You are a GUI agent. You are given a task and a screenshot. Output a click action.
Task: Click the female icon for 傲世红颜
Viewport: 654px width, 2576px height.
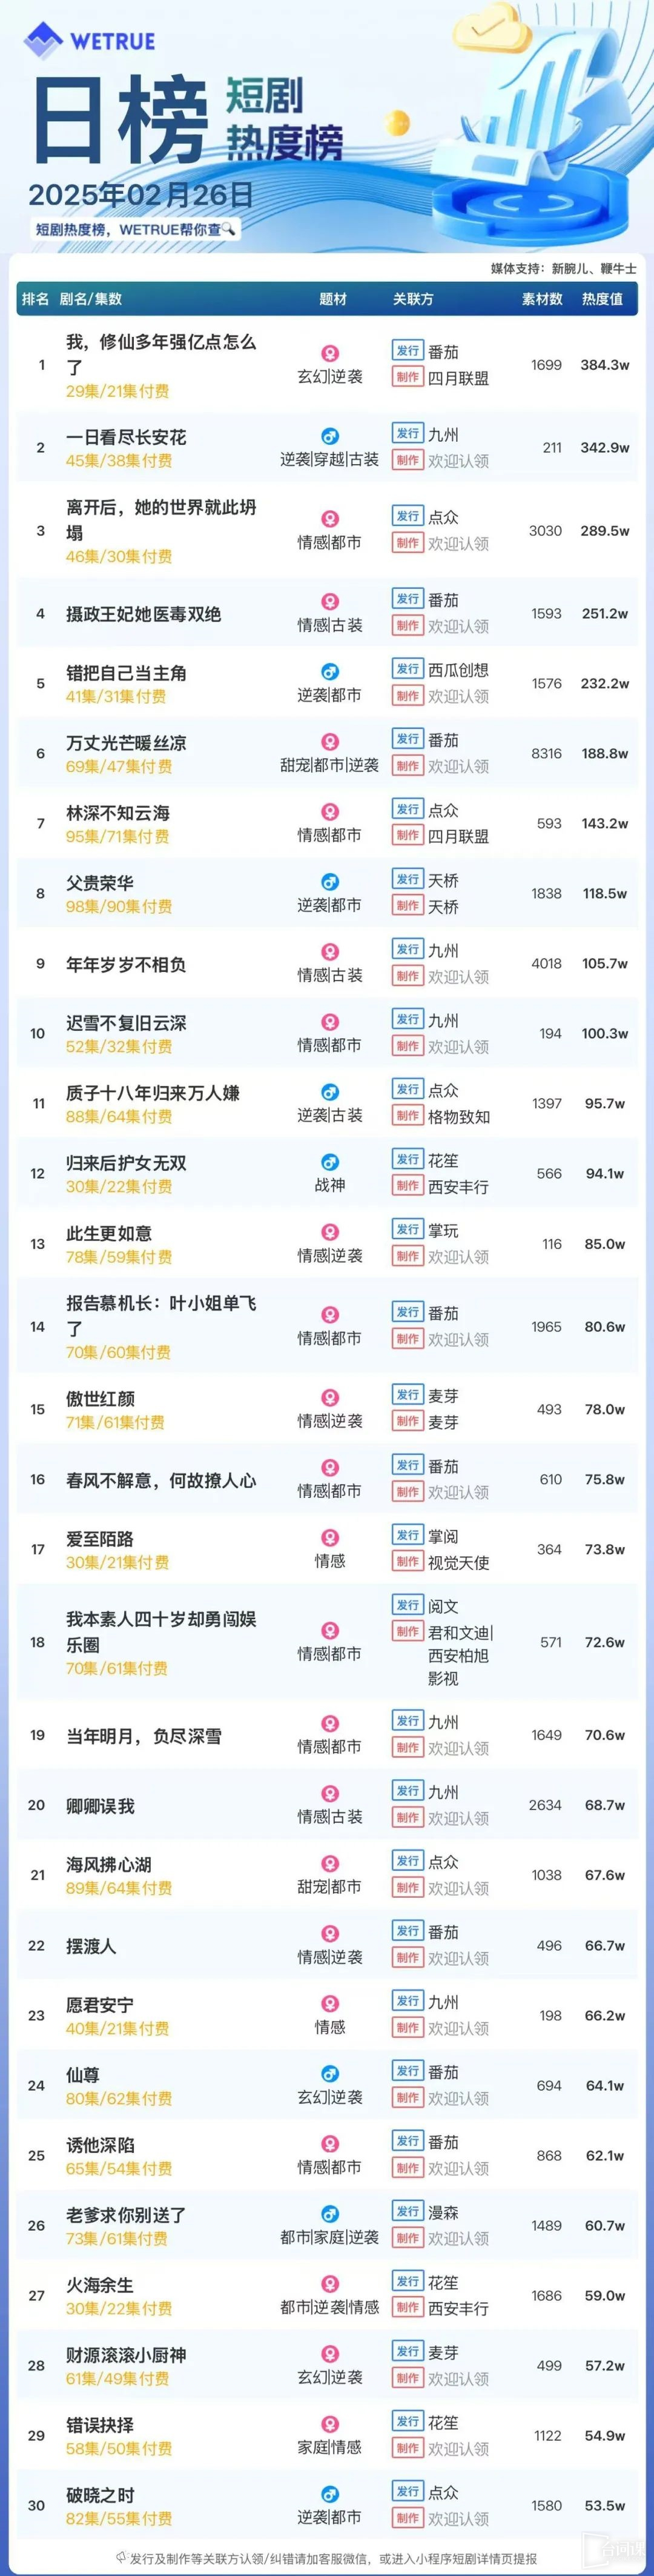pyautogui.click(x=329, y=1397)
